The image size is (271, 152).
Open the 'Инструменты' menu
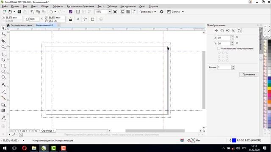[x=128, y=6]
